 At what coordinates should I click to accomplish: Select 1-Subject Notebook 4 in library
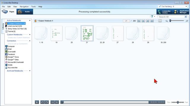(x=15, y=24)
